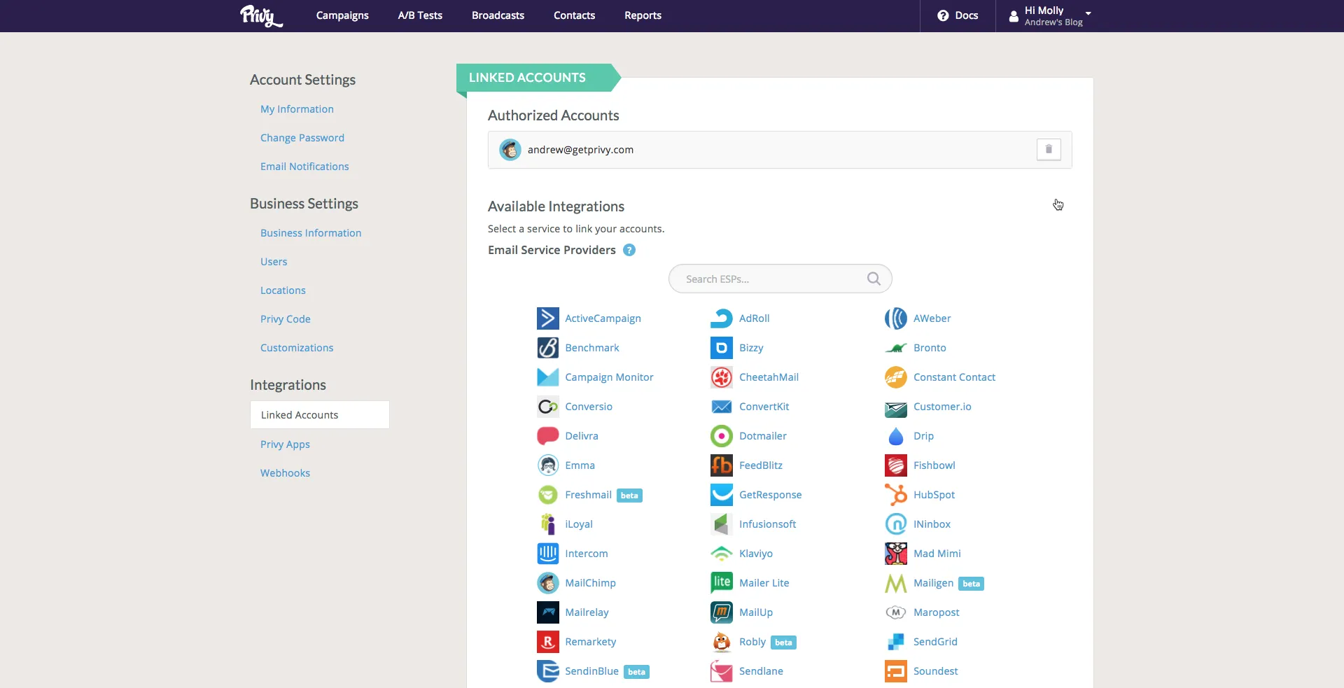
Task: Click the Intercom logo icon
Action: point(547,554)
